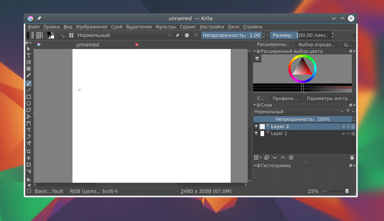Toggle lock on Layer 2
The image size is (384, 221).
[x=343, y=126]
